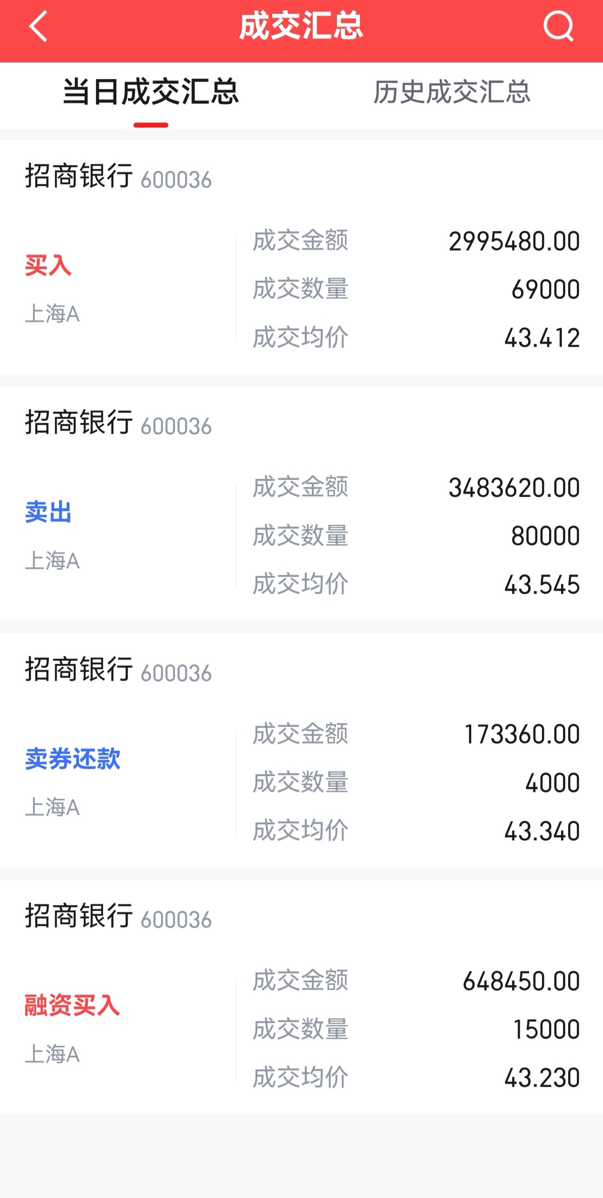Click amount 173360.00 in the 卖券还款 record
Viewport: 603px width, 1198px height.
(522, 734)
